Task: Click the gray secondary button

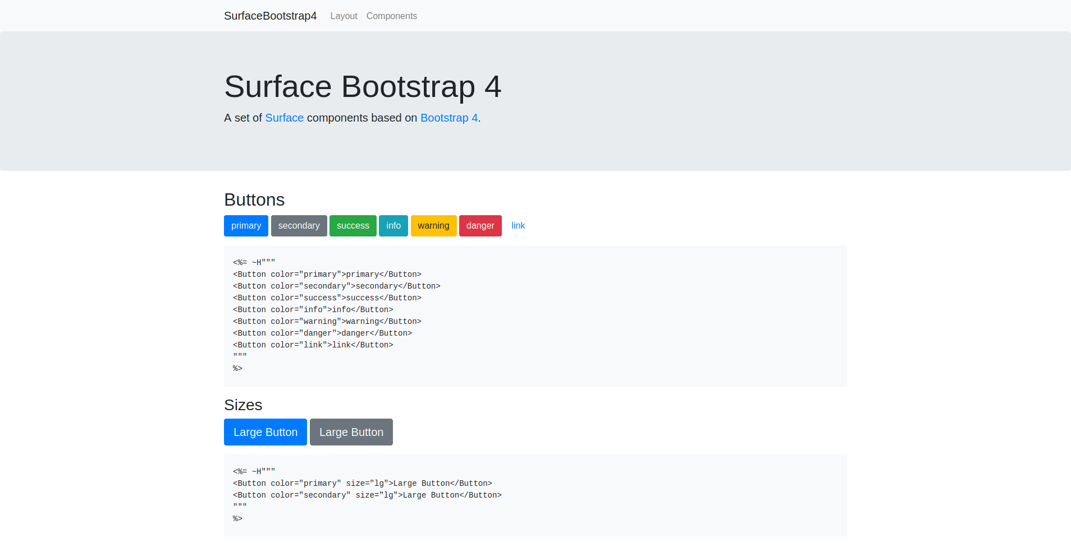Action: click(299, 226)
